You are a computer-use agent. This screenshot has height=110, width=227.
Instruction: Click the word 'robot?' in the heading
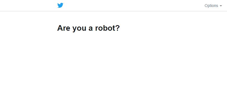pyautogui.click(x=107, y=28)
